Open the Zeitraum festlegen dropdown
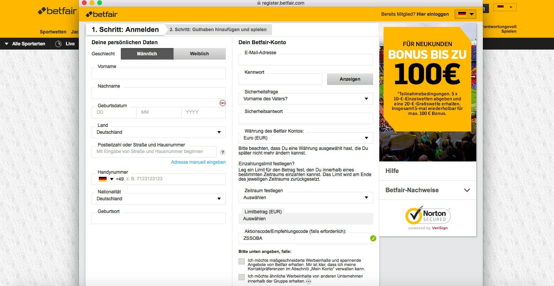 [306, 198]
